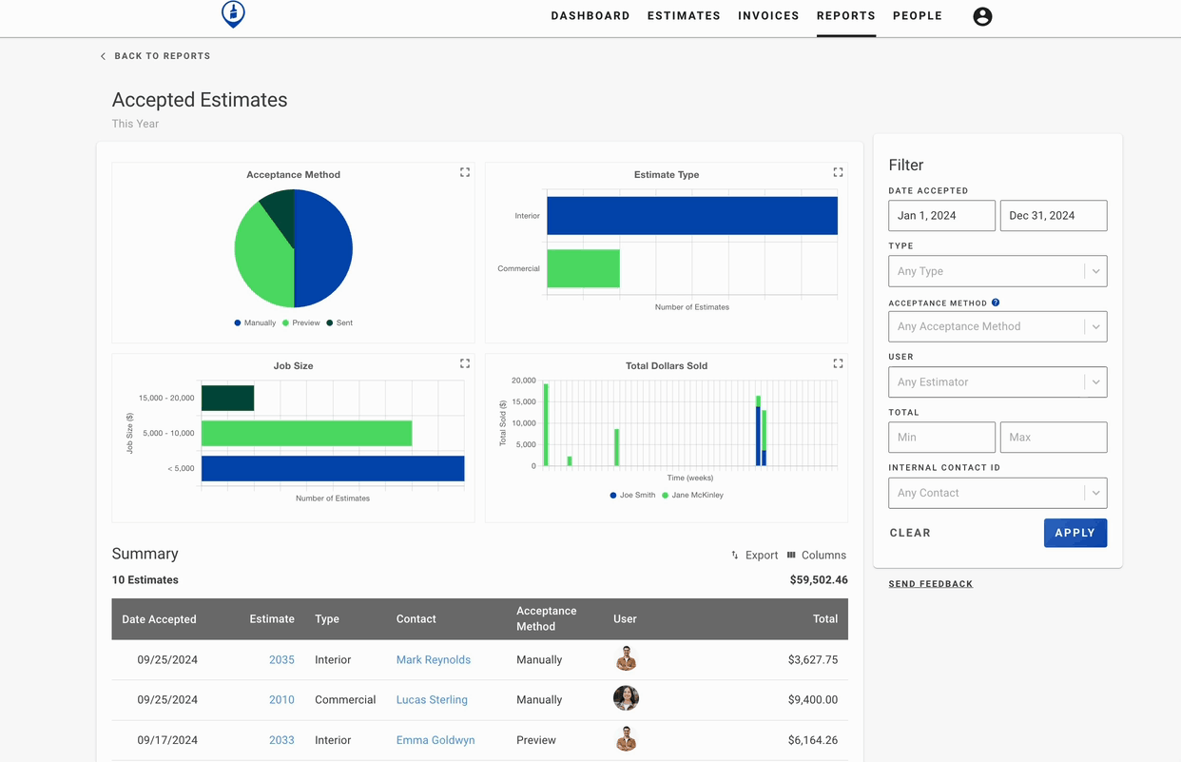1181x762 pixels.
Task: Toggle the Joe Smith legend item
Action: click(x=632, y=495)
